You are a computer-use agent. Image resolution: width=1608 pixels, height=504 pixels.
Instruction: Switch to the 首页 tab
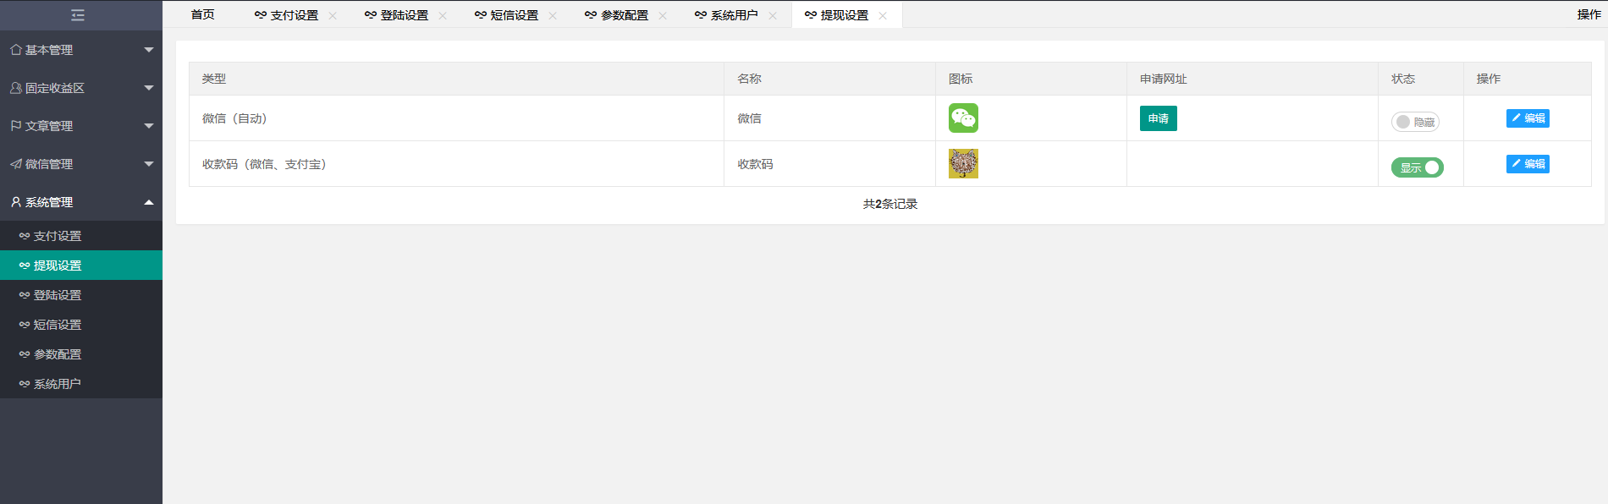pyautogui.click(x=203, y=15)
